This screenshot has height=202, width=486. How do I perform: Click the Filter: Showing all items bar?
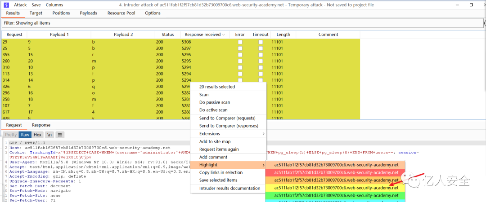tap(243, 23)
